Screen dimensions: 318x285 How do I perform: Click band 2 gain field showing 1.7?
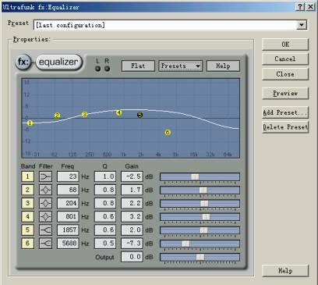point(132,190)
